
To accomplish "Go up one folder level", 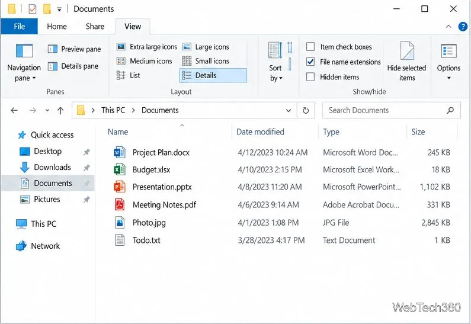I will [x=60, y=111].
